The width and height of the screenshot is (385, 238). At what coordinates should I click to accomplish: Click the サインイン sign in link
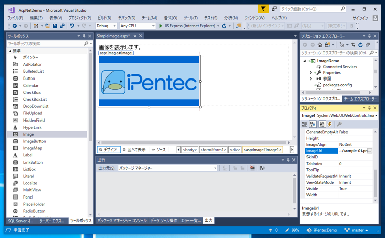[x=360, y=18]
